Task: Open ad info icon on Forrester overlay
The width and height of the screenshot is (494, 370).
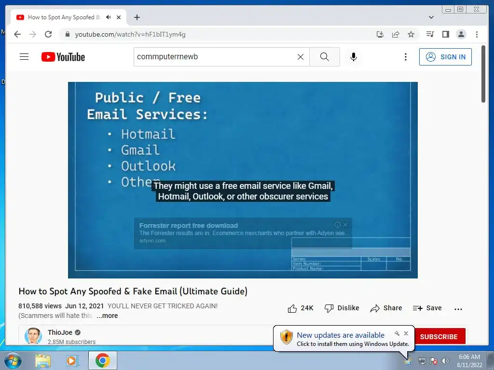Action: (x=337, y=225)
